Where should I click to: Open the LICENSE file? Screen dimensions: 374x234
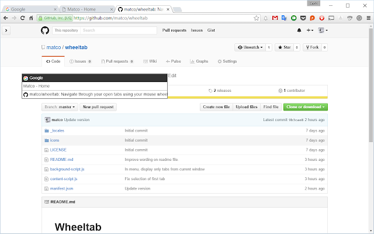click(58, 150)
